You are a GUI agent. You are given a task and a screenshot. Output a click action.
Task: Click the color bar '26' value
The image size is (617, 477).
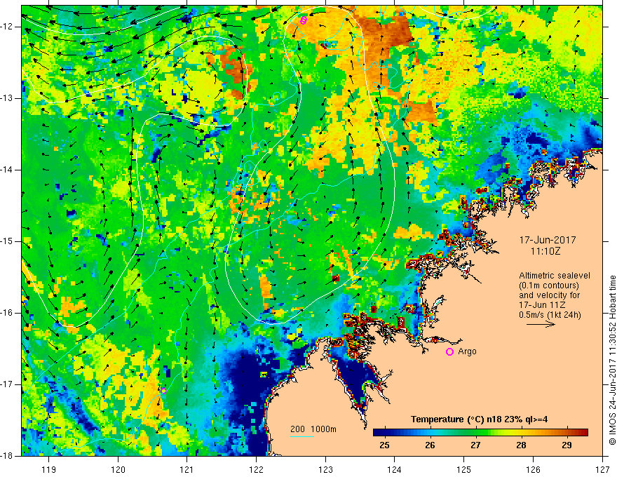[x=430, y=445]
